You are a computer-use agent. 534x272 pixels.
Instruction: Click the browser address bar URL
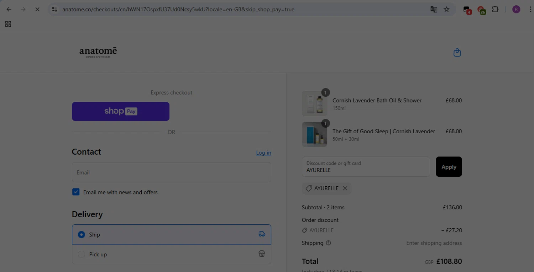pos(178,10)
